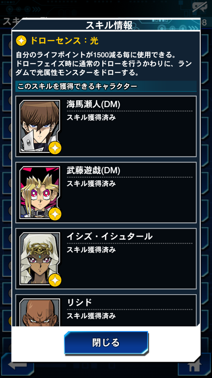212x378 pixels.
Task: Open the リシド character entry
Action: pyautogui.click(x=106, y=310)
